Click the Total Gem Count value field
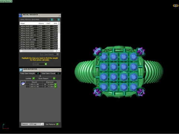179x134 pixels. pyautogui.click(x=58, y=73)
